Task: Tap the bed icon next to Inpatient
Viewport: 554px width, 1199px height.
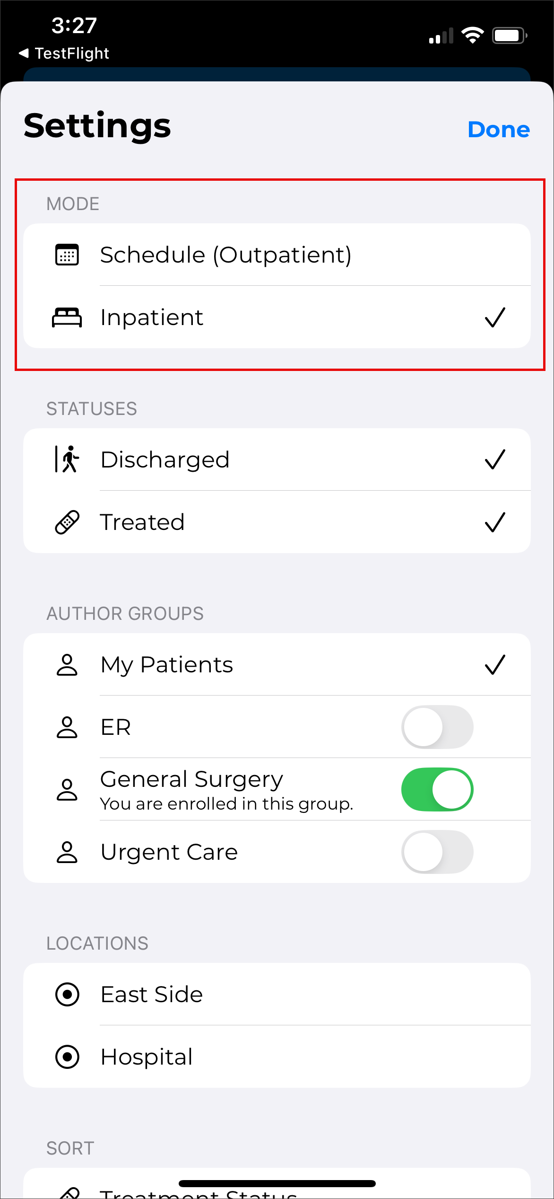Action: (67, 317)
